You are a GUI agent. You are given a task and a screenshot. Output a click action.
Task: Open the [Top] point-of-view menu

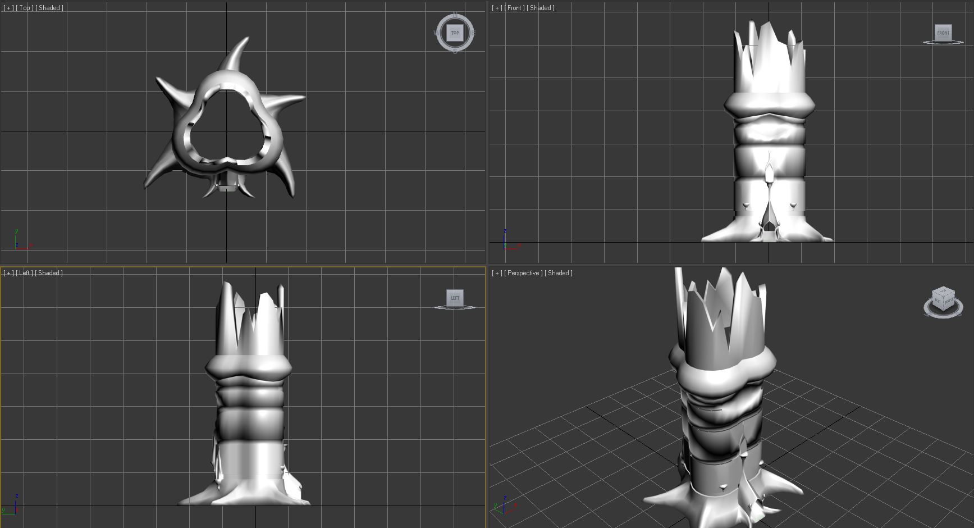[25, 8]
